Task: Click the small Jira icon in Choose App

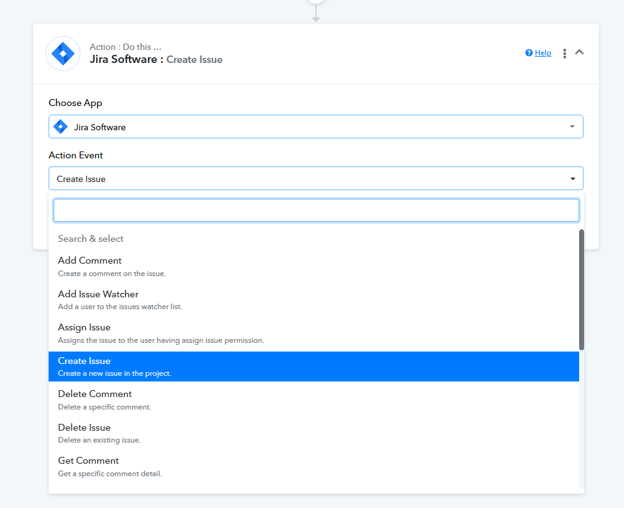Action: [60, 127]
